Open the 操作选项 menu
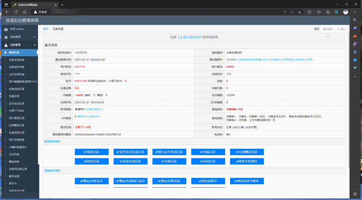 click(x=328, y=29)
